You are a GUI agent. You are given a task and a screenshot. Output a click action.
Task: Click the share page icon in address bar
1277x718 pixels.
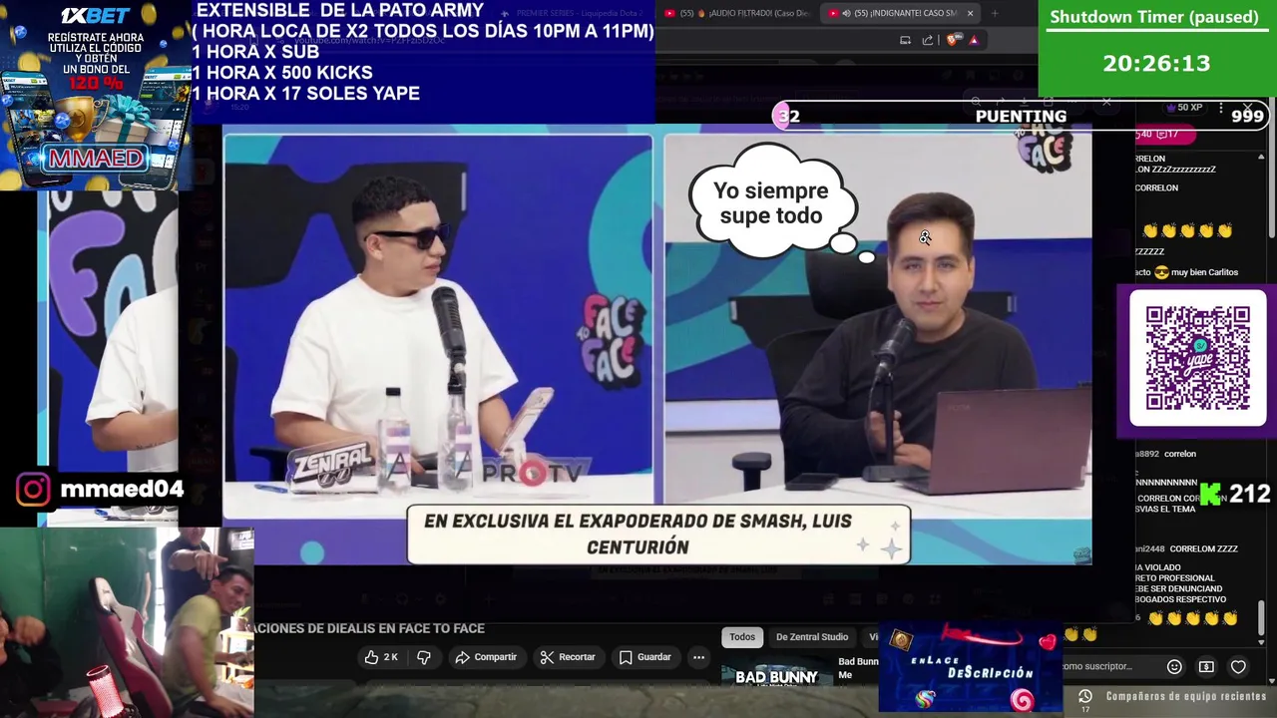928,40
